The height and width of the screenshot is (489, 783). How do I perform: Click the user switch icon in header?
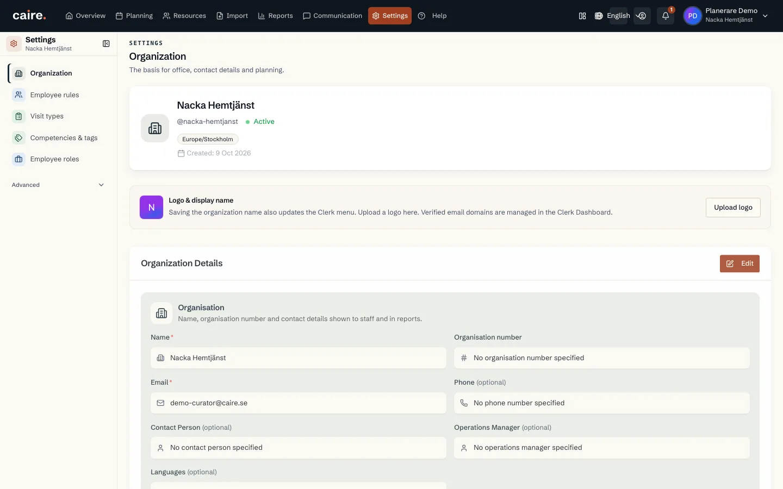click(642, 16)
